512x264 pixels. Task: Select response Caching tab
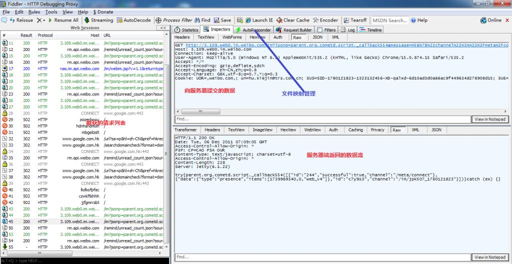coord(355,129)
